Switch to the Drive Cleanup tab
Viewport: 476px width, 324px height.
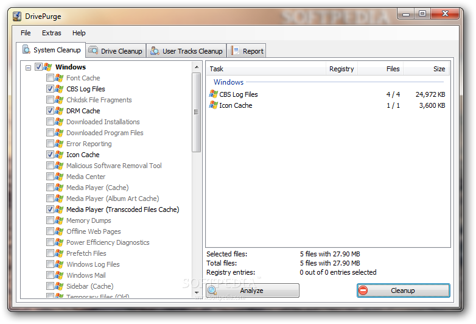[116, 51]
